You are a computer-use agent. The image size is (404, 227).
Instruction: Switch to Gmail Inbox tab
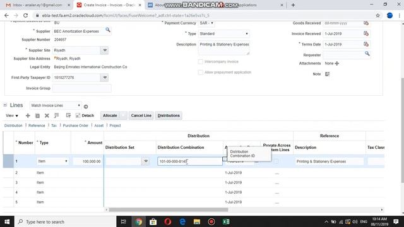(38, 5)
